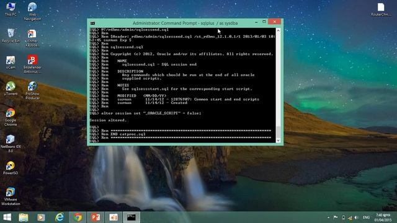Click ENG input language indicator
This screenshot has height=223, width=397.
point(366,217)
